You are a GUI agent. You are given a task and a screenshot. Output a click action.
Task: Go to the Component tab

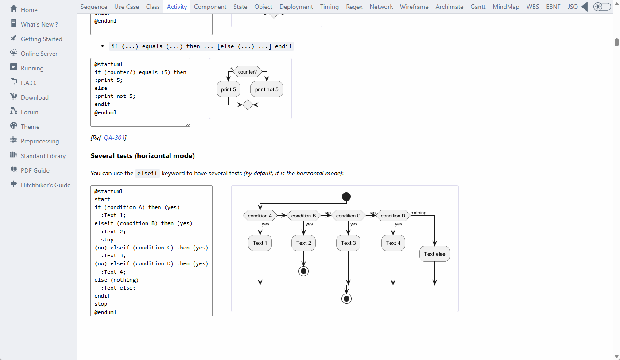pos(210,7)
